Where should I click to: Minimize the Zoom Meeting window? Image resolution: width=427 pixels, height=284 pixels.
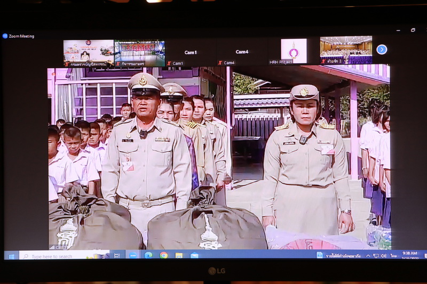click(x=398, y=30)
